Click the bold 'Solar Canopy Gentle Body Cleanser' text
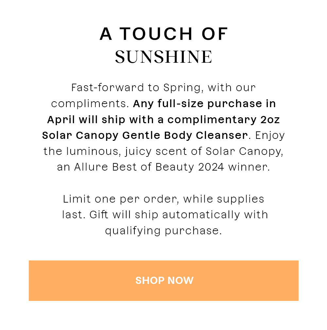Image resolution: width=327 pixels, height=330 pixels. 145,135
